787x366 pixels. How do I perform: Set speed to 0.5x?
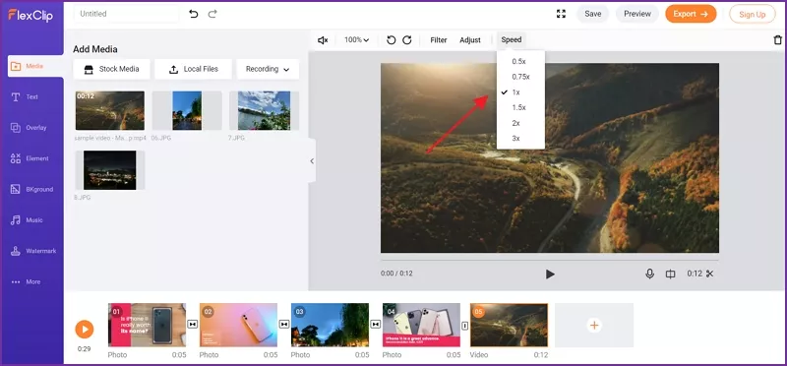point(520,61)
